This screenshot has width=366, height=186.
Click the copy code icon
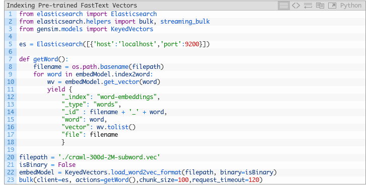pyautogui.click(x=320, y=6)
